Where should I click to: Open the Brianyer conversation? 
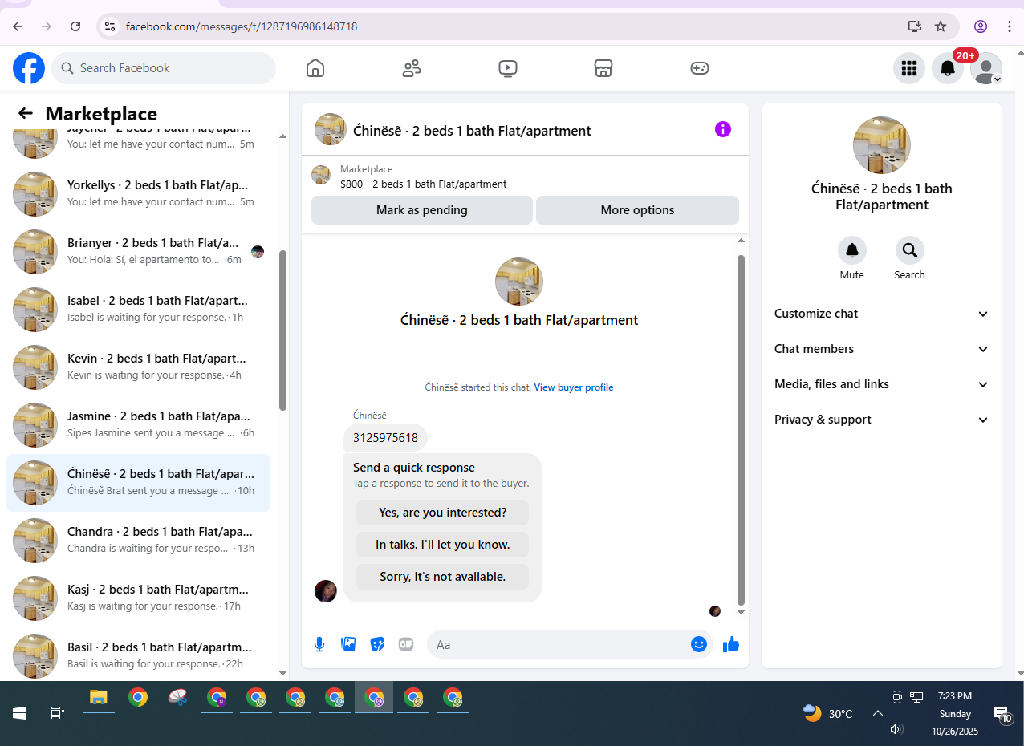coord(138,251)
